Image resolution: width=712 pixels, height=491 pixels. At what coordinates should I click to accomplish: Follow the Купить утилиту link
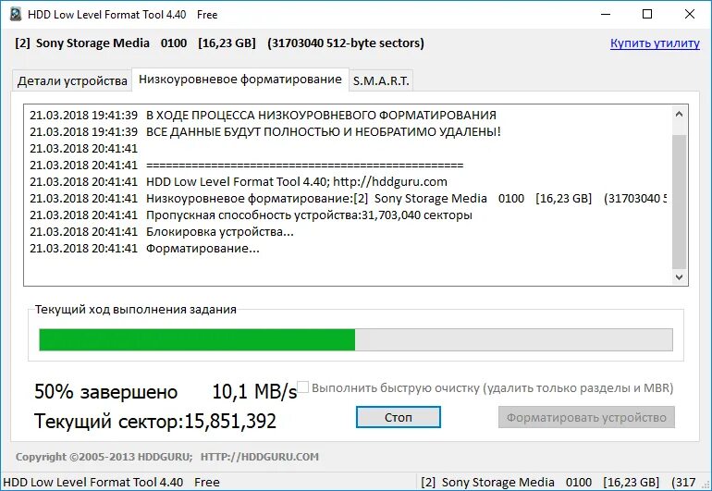tap(655, 43)
